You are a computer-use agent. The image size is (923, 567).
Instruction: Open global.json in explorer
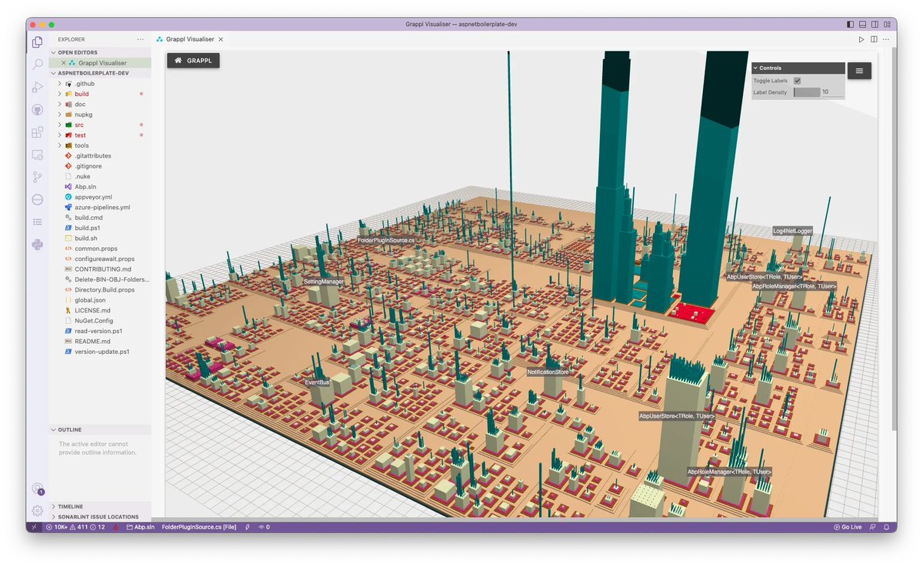[x=100, y=300]
